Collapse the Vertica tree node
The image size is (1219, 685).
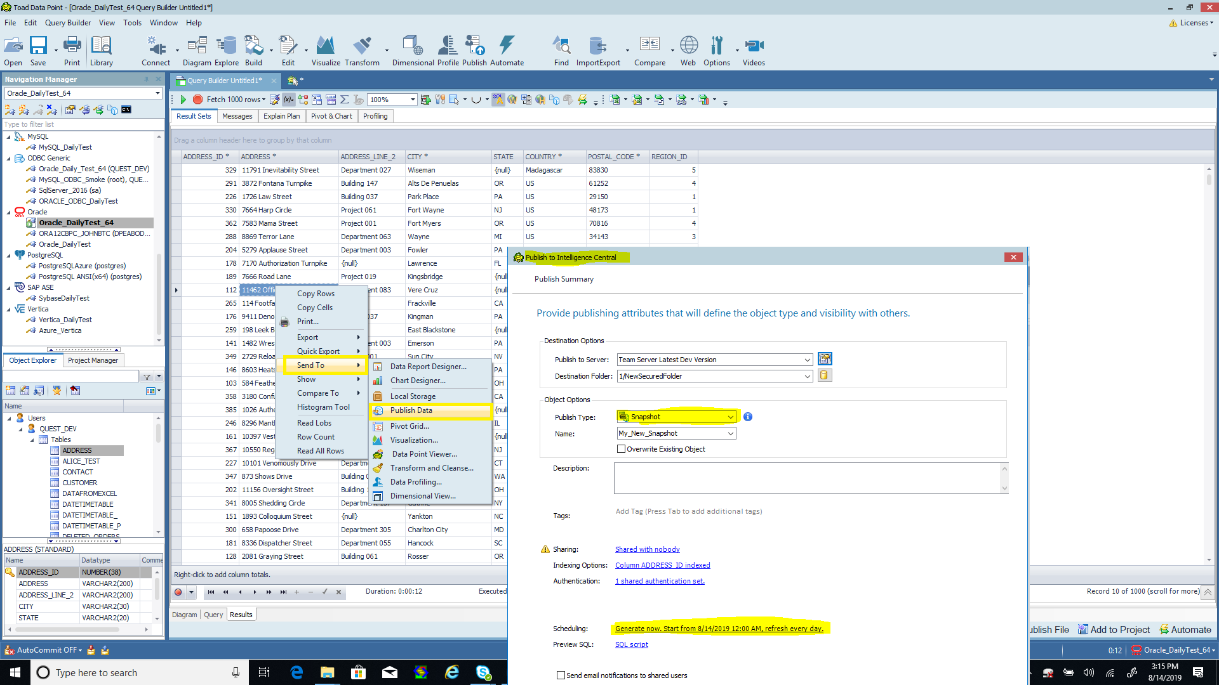click(9, 309)
